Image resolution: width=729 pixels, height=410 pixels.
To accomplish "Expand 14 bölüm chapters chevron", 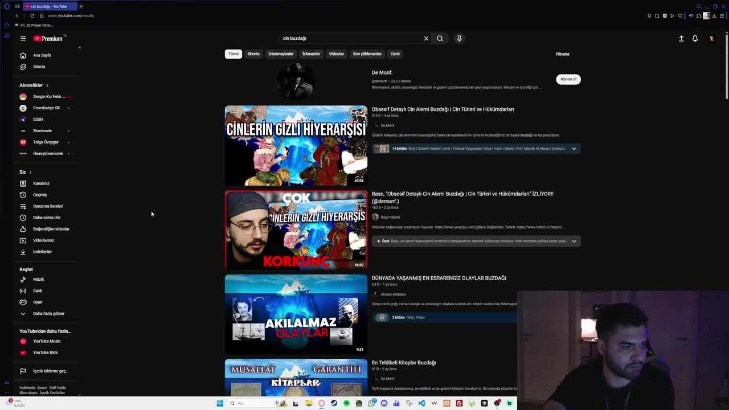I will 574,149.
